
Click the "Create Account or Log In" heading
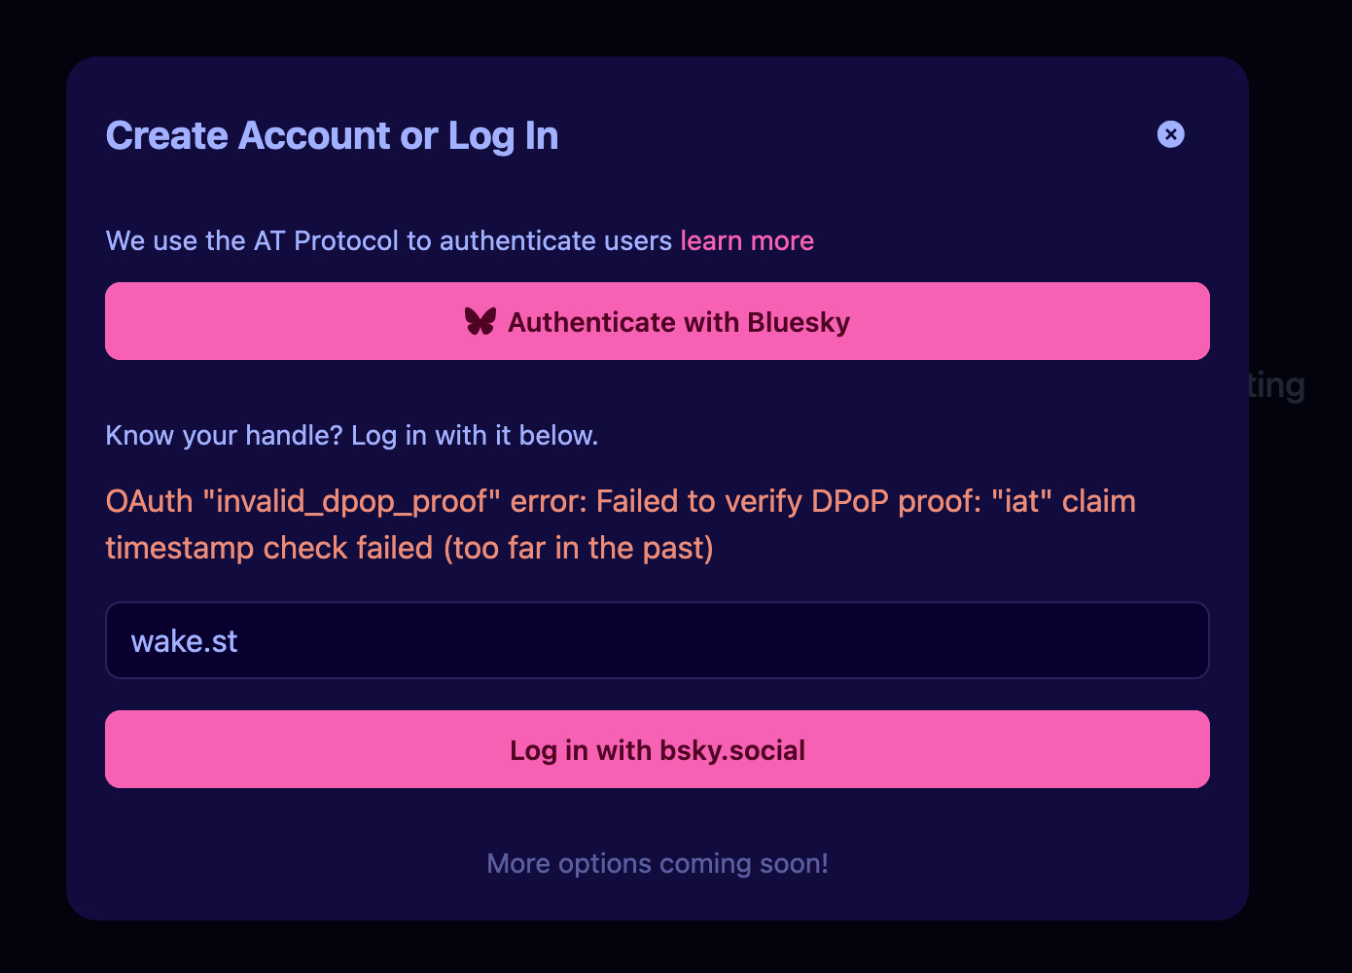pos(332,136)
